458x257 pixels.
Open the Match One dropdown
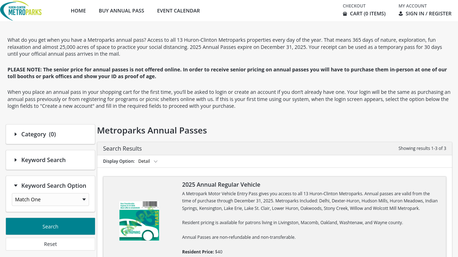[x=50, y=200]
